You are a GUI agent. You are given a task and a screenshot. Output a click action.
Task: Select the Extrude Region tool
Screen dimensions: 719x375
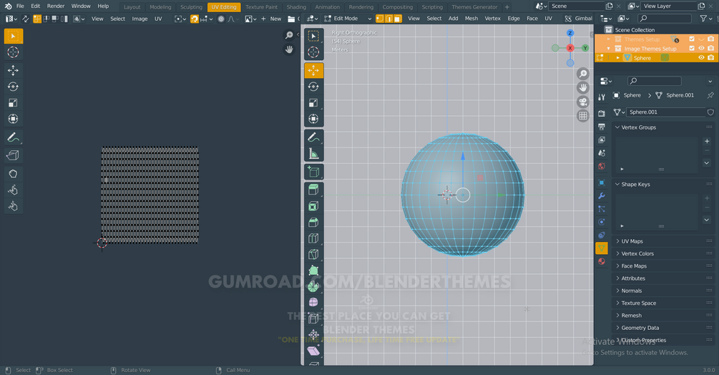click(x=313, y=190)
